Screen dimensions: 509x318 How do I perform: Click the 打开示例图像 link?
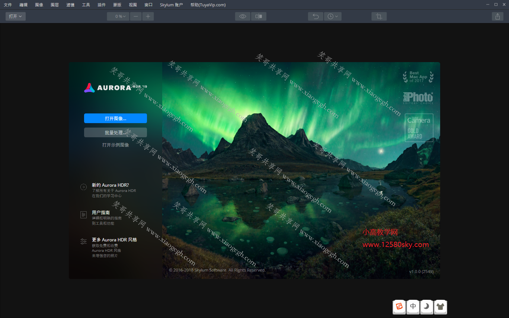coord(116,145)
